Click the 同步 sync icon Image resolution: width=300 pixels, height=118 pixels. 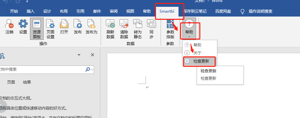pyautogui.click(x=151, y=29)
